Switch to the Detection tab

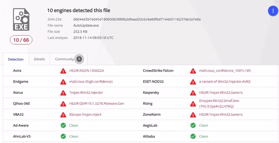[x=16, y=59]
